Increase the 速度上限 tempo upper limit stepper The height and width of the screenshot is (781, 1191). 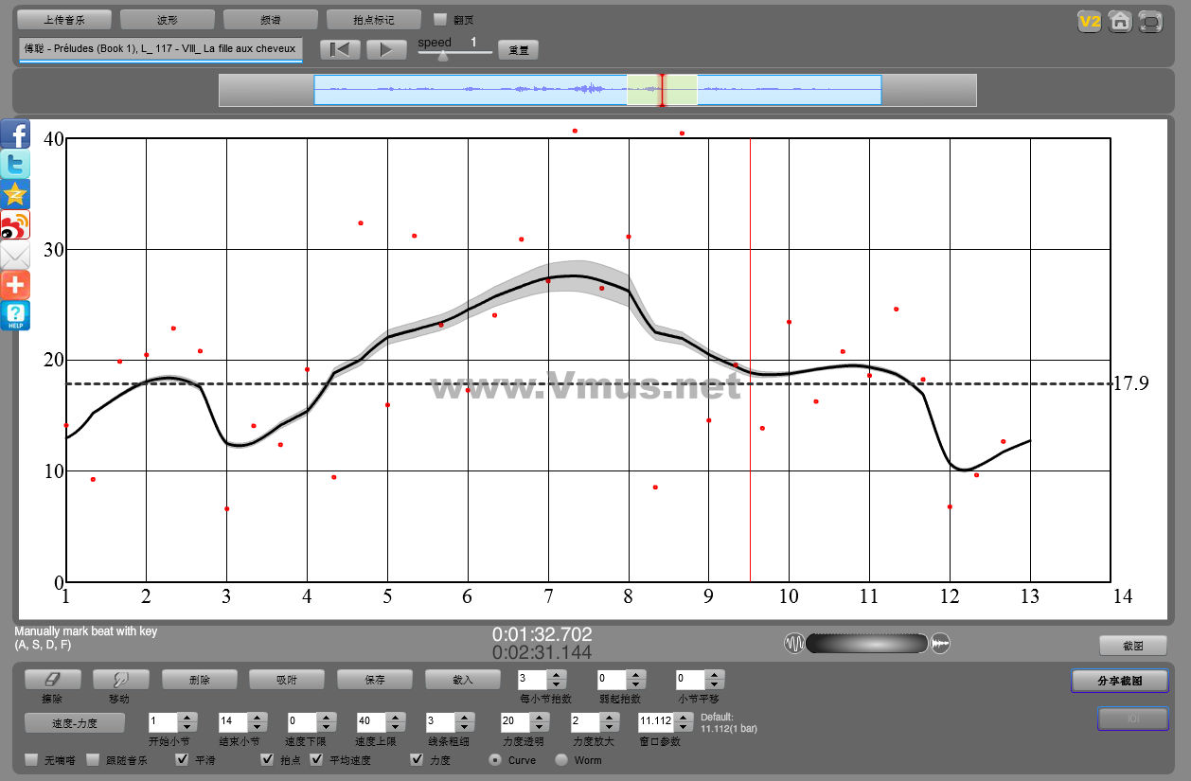394,717
